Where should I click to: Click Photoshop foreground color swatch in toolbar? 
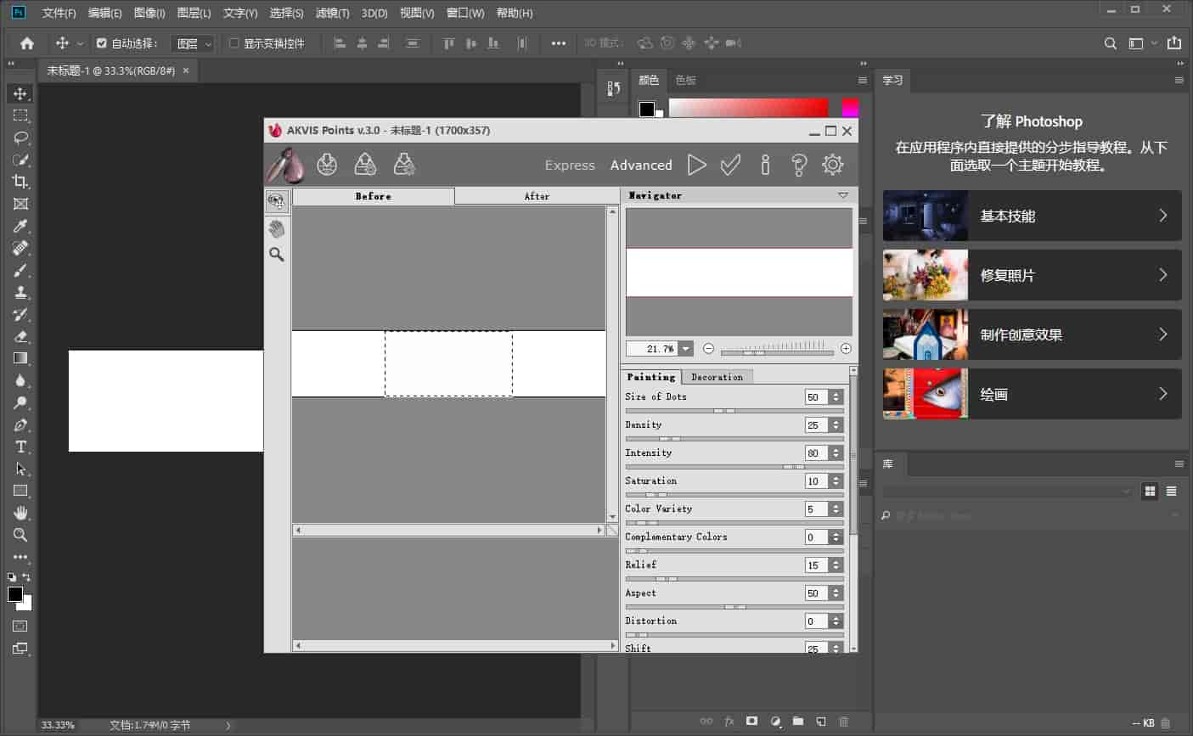pos(15,594)
